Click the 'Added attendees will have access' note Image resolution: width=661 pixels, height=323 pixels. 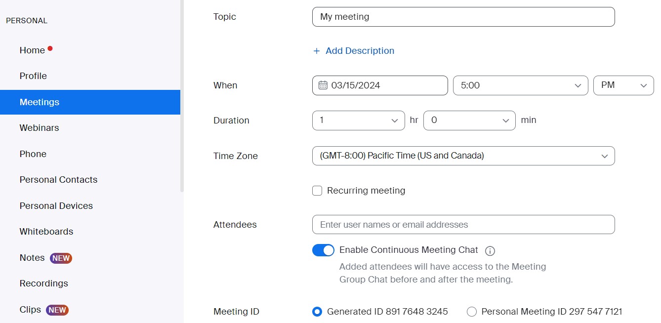tap(443, 273)
